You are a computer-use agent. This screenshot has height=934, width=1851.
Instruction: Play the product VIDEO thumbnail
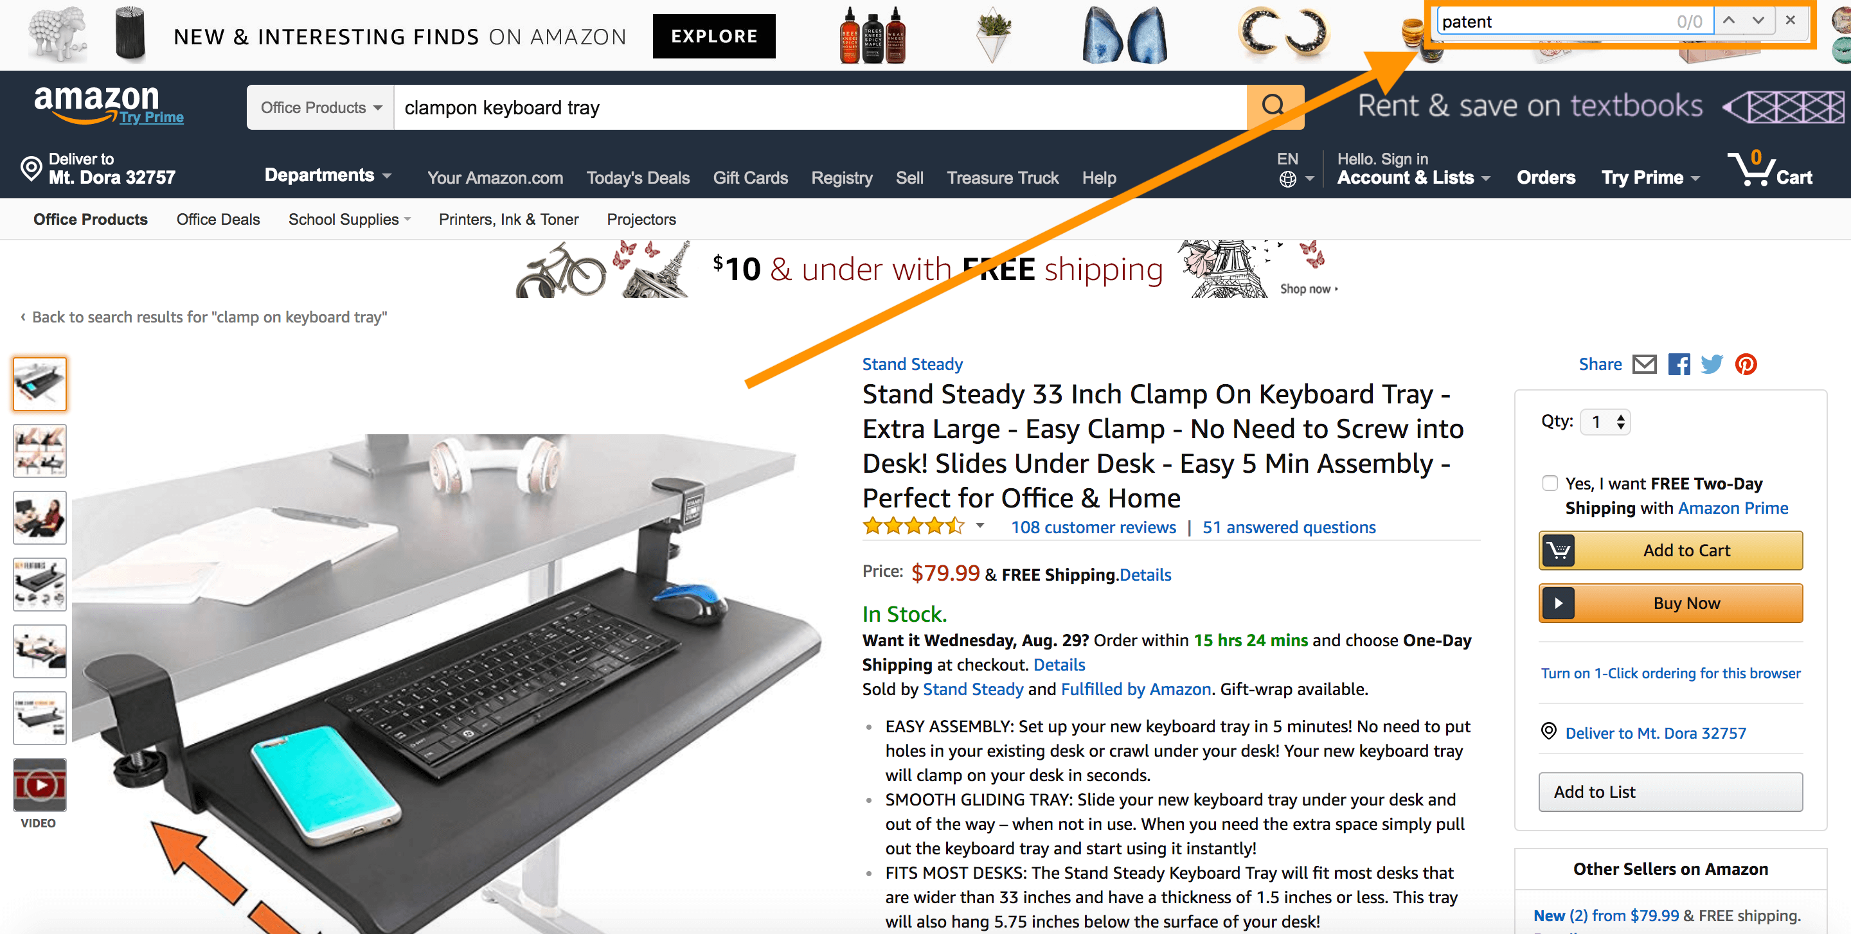[x=39, y=785]
